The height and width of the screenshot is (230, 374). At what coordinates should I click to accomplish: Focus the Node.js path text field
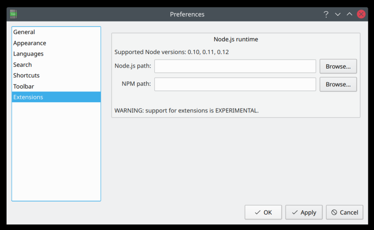[x=235, y=66]
